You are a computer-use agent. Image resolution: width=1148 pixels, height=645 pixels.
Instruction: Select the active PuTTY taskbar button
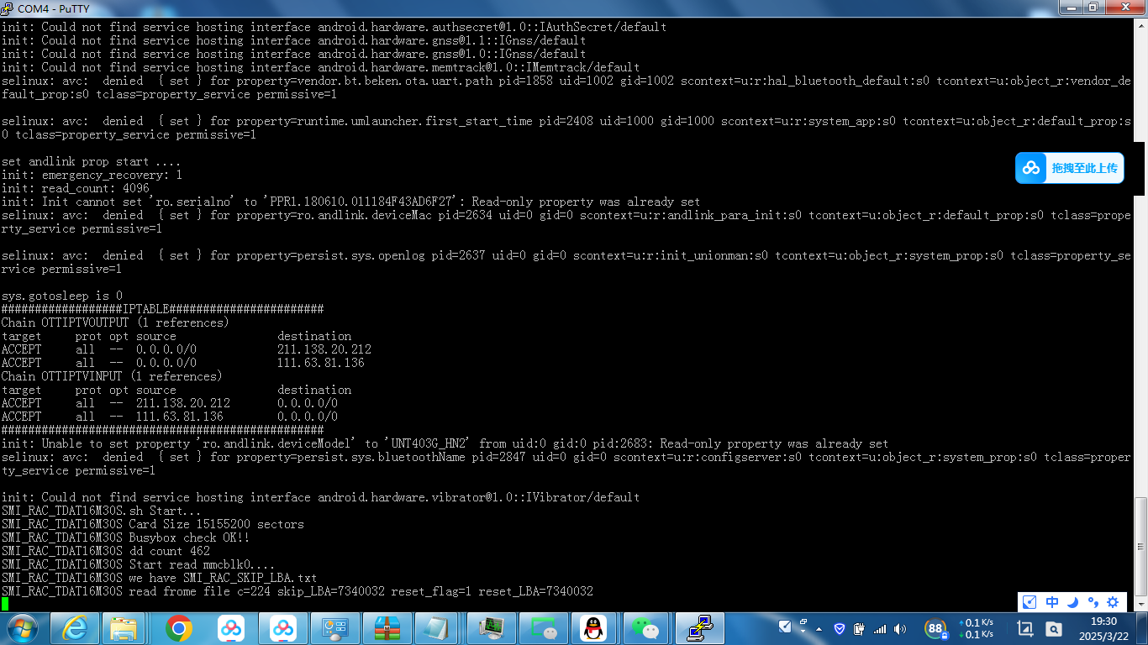pos(699,627)
